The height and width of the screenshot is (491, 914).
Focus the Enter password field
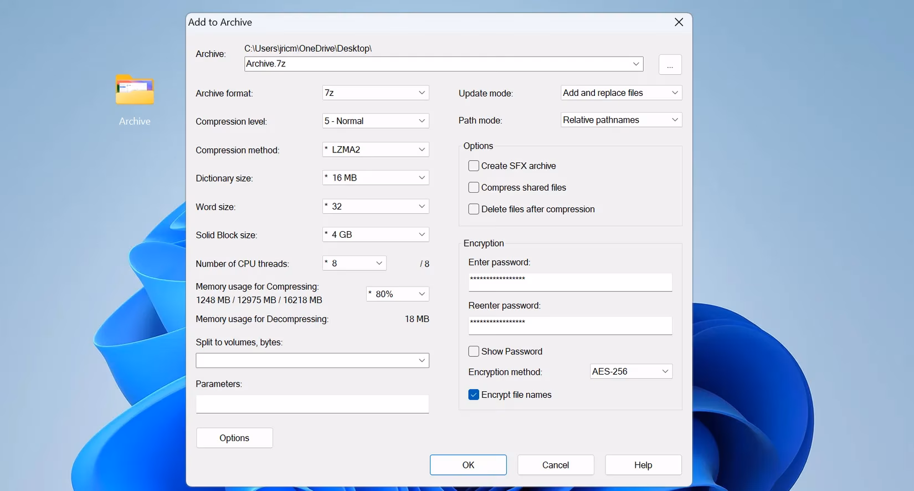[x=570, y=282]
